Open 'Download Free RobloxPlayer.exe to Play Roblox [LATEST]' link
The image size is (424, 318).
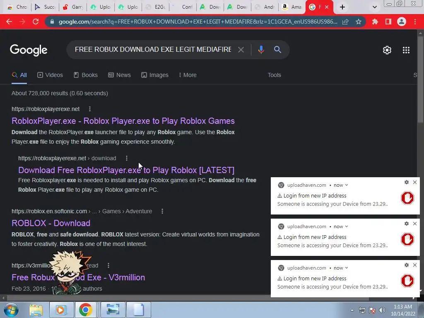coord(126,170)
